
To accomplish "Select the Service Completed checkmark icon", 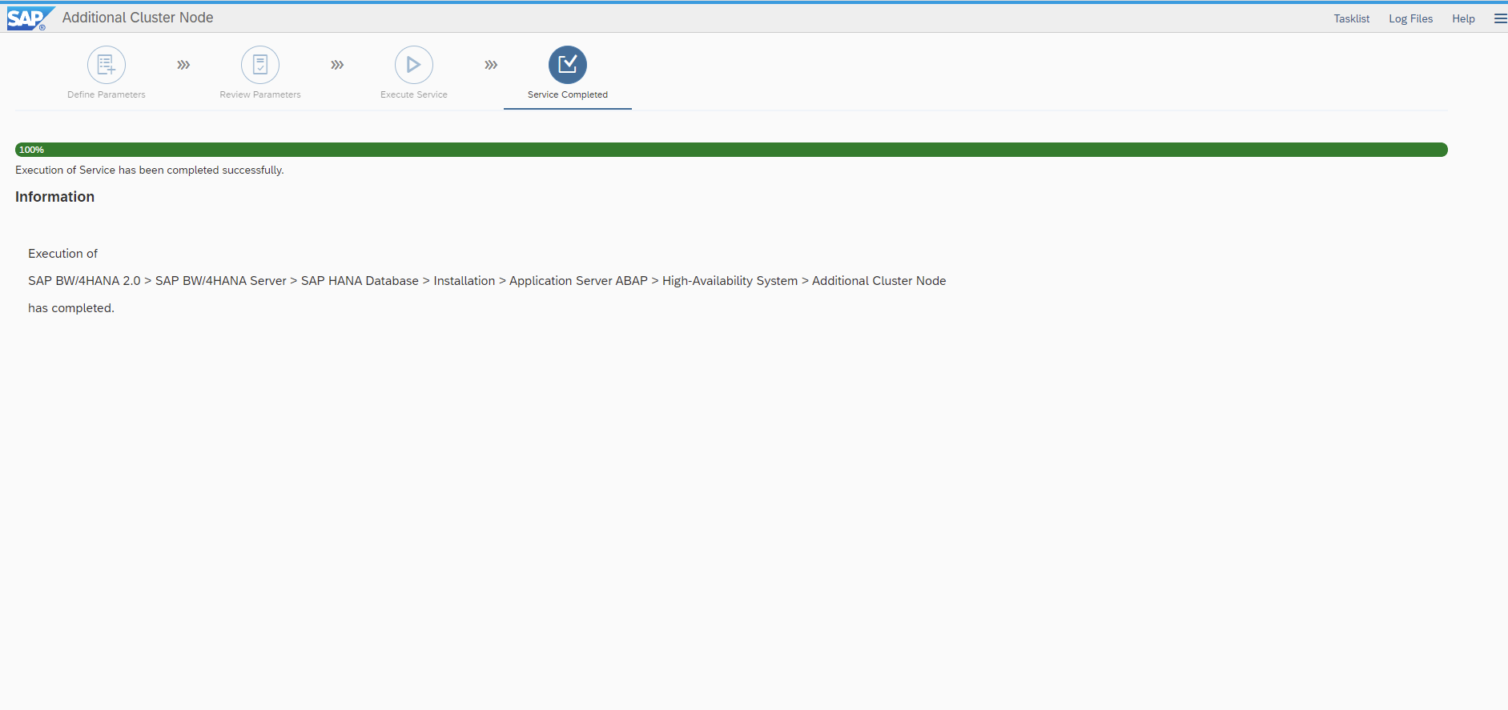I will [568, 65].
